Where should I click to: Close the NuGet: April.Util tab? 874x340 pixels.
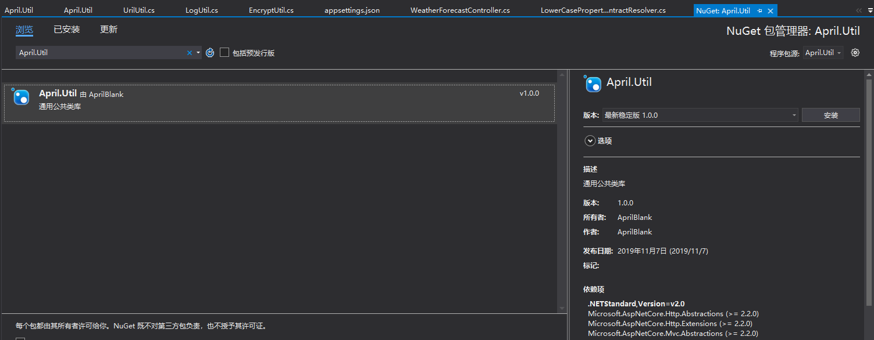770,10
